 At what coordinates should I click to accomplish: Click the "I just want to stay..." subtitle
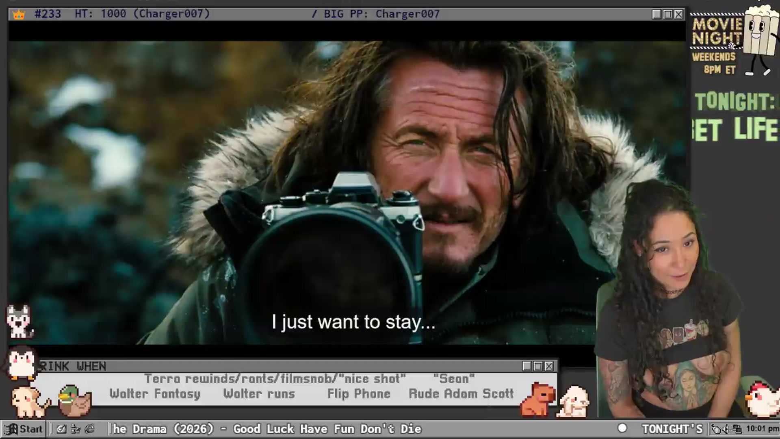coord(353,322)
